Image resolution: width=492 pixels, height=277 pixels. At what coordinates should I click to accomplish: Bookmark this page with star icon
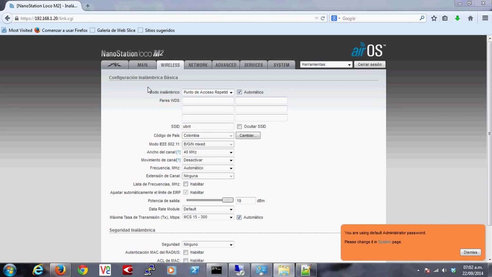pyautogui.click(x=434, y=18)
